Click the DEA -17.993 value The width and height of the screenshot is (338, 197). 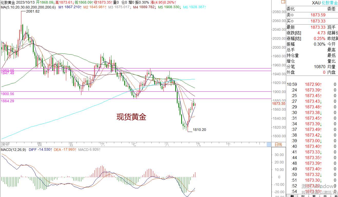(x=65, y=149)
